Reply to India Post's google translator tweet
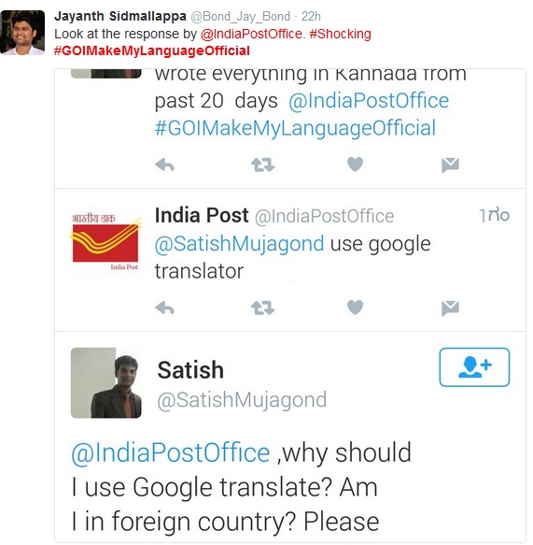 [164, 308]
